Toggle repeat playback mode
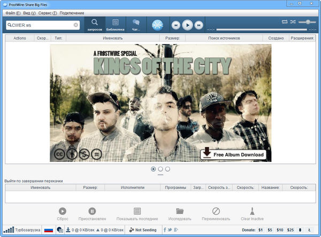Viewport: 321px width, 237px height. [x=285, y=21]
